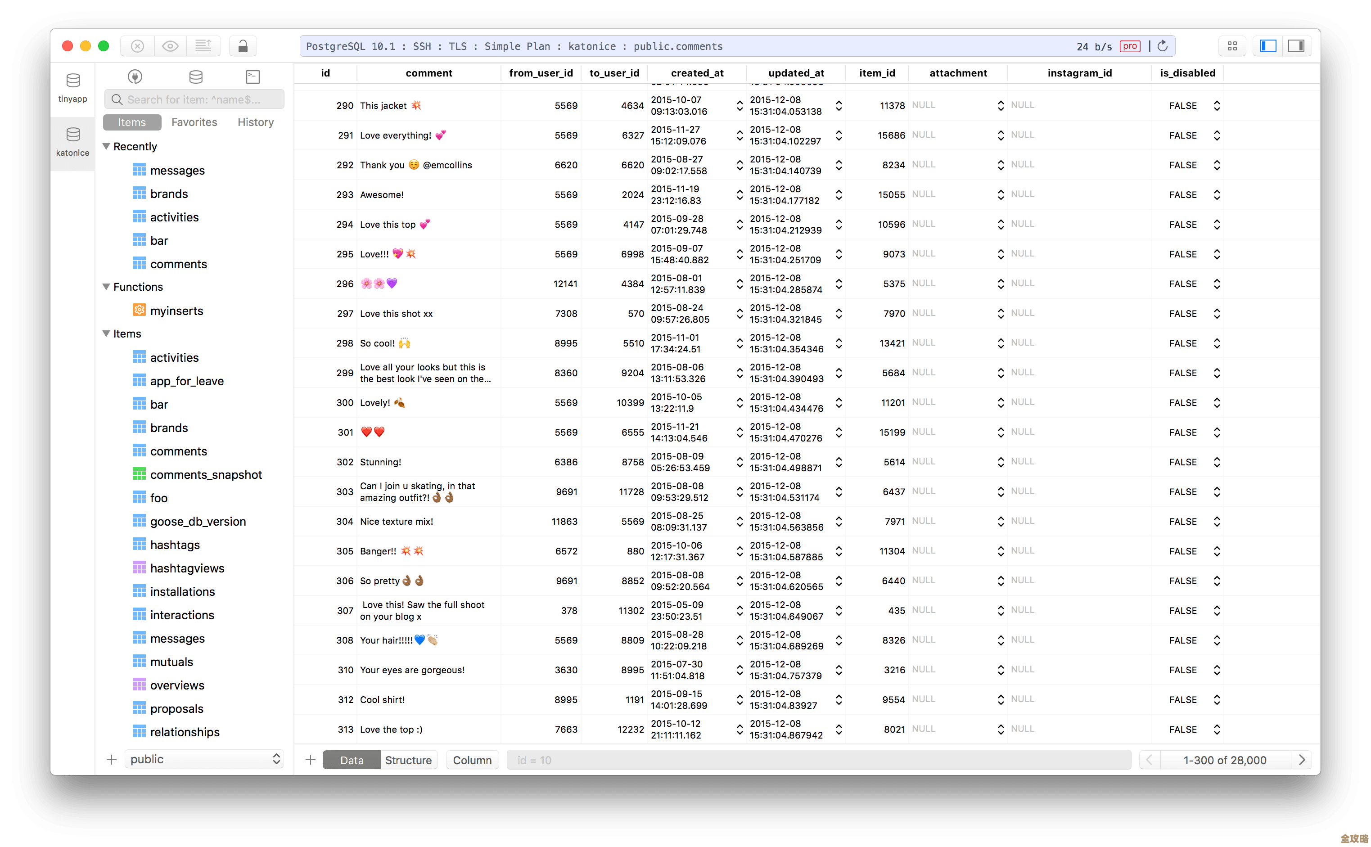Click the Column filter button
Image resolution: width=1371 pixels, height=847 pixels.
472,760
